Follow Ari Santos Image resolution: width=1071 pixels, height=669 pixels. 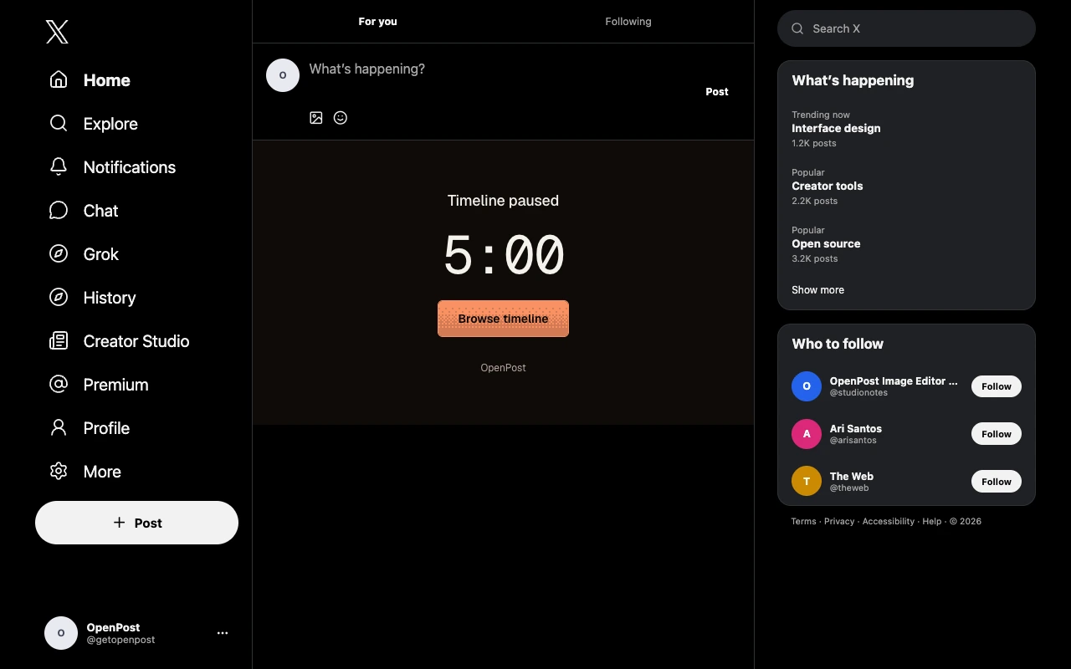click(997, 434)
